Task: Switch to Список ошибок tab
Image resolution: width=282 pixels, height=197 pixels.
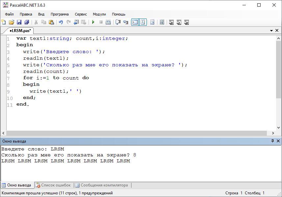Action: pos(53,185)
